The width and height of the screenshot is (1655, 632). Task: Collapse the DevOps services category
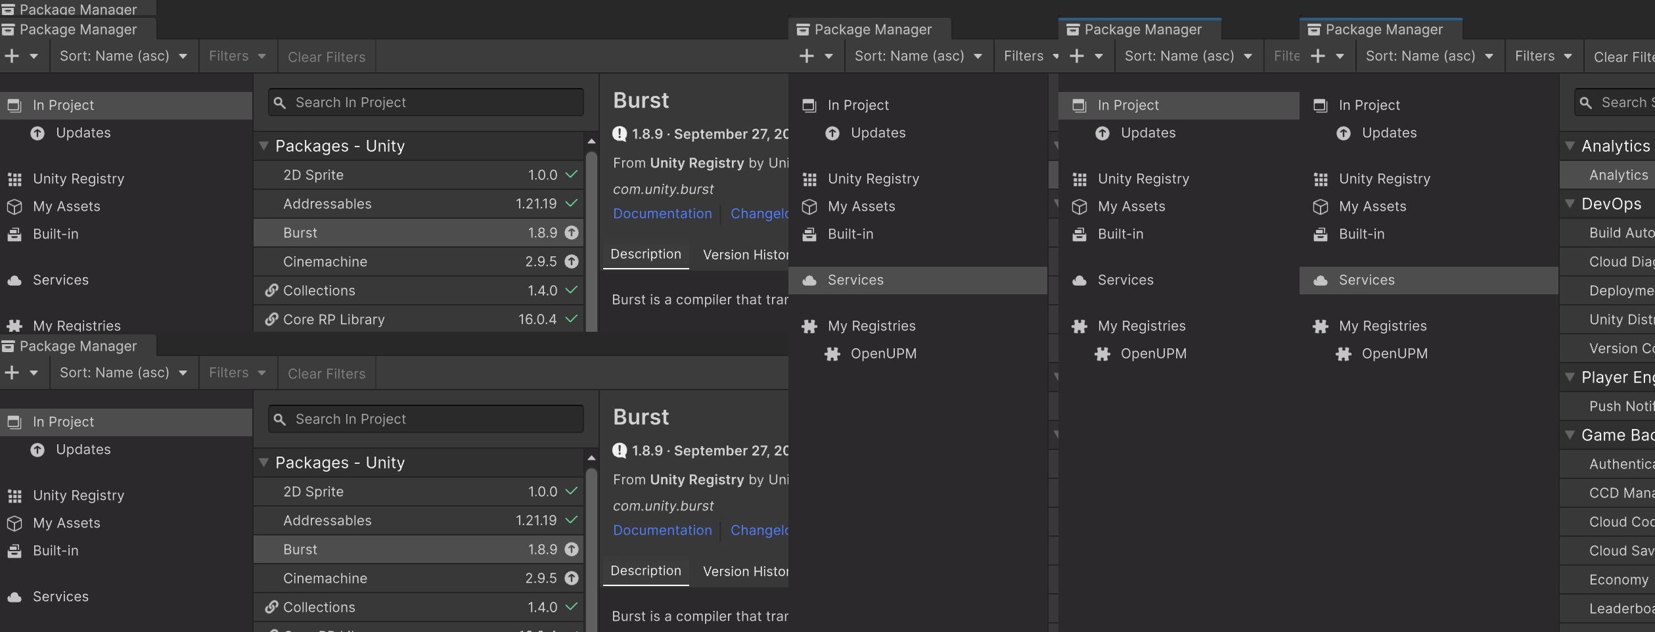(x=1570, y=204)
